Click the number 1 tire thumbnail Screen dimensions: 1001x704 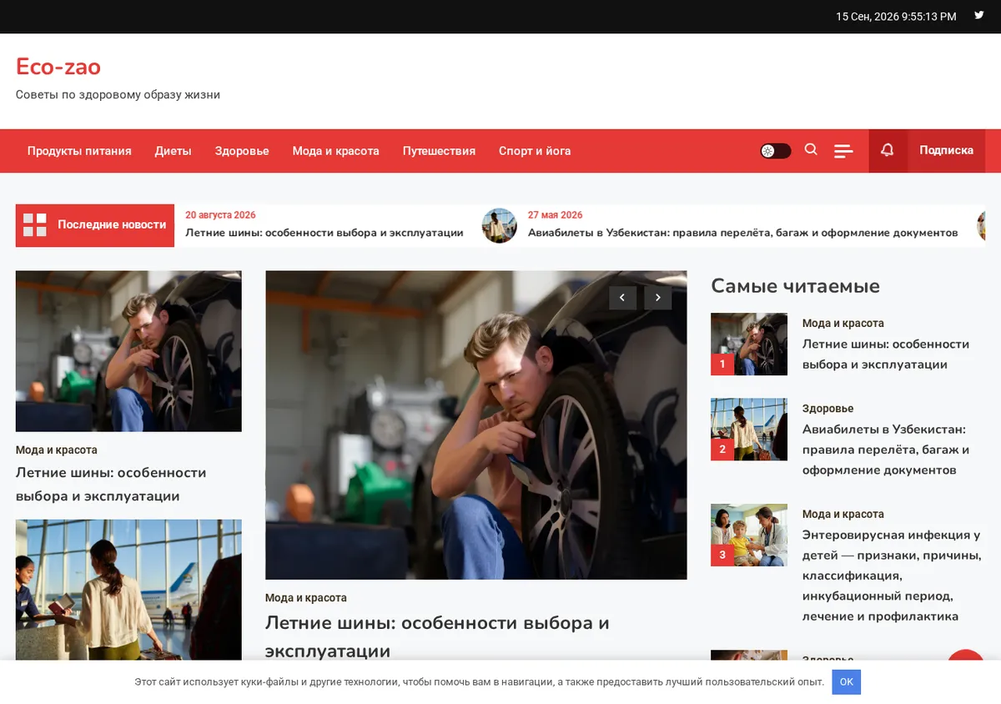[749, 344]
